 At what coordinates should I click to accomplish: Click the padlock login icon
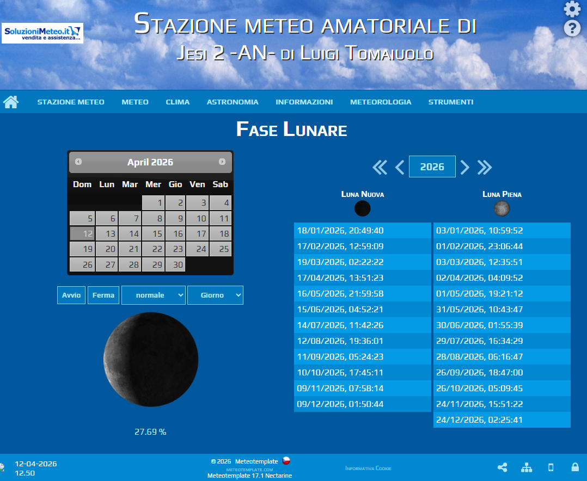[x=574, y=467]
